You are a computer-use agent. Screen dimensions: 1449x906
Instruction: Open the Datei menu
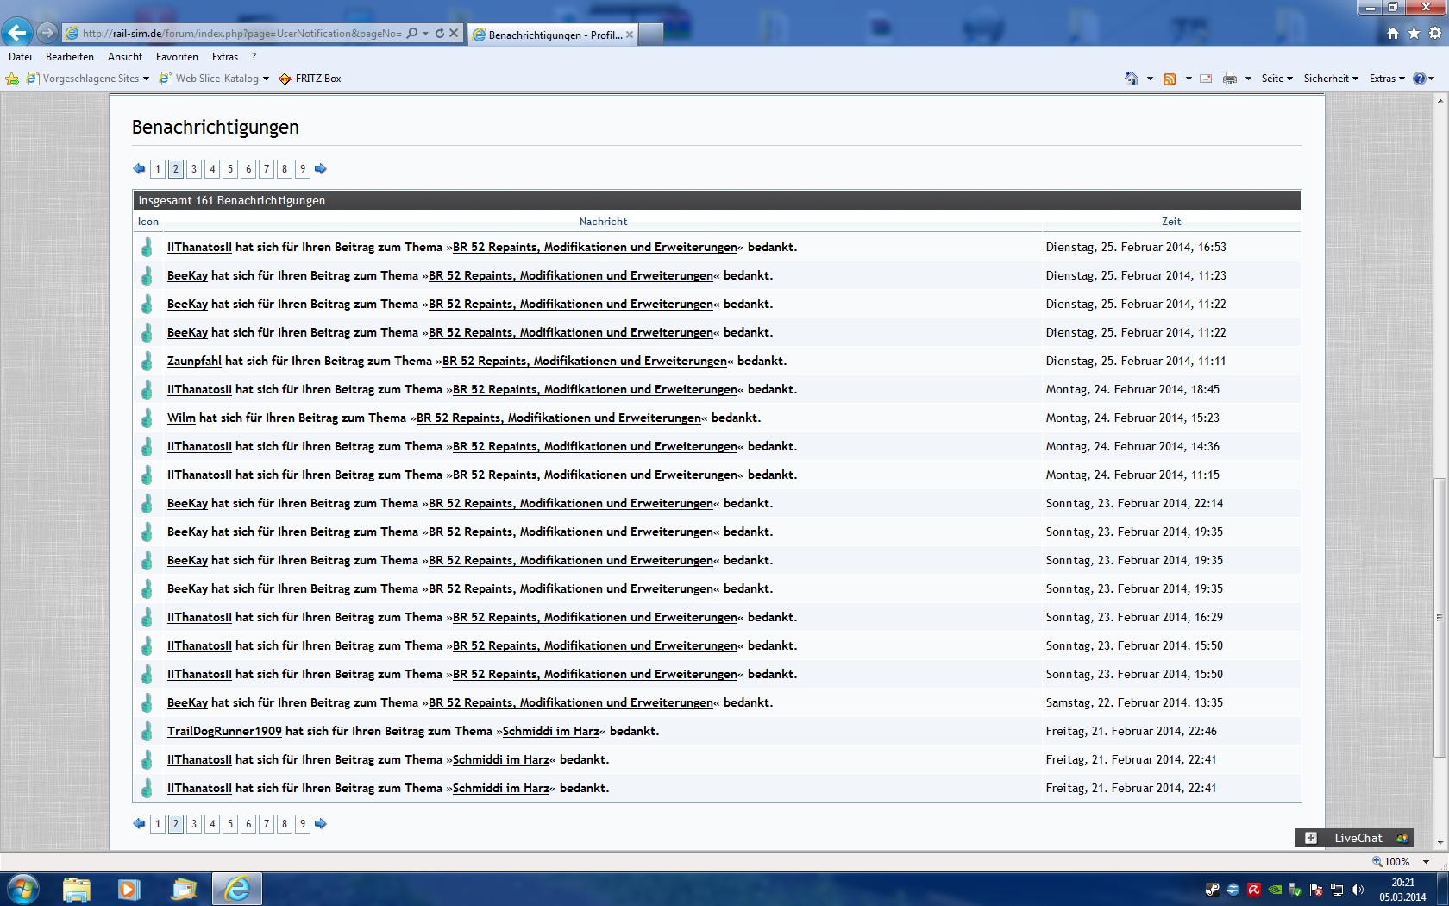point(20,57)
